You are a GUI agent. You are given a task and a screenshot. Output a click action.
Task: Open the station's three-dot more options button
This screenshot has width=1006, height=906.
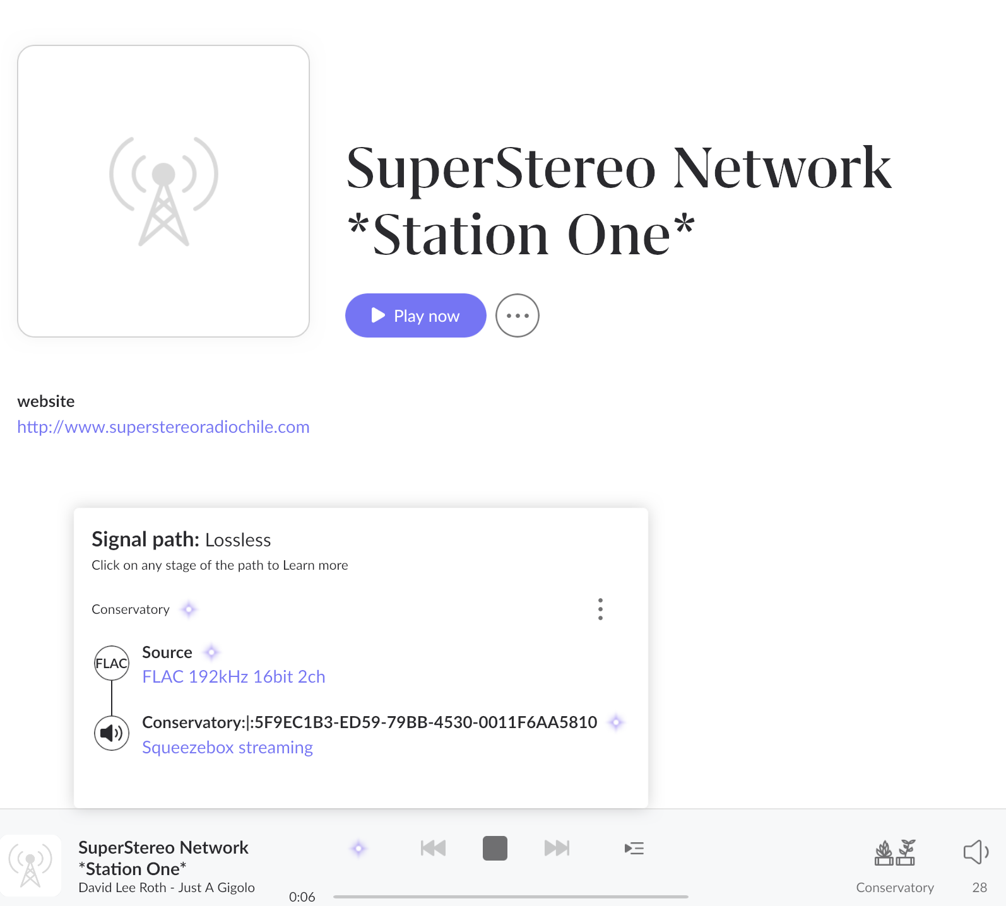pos(517,315)
